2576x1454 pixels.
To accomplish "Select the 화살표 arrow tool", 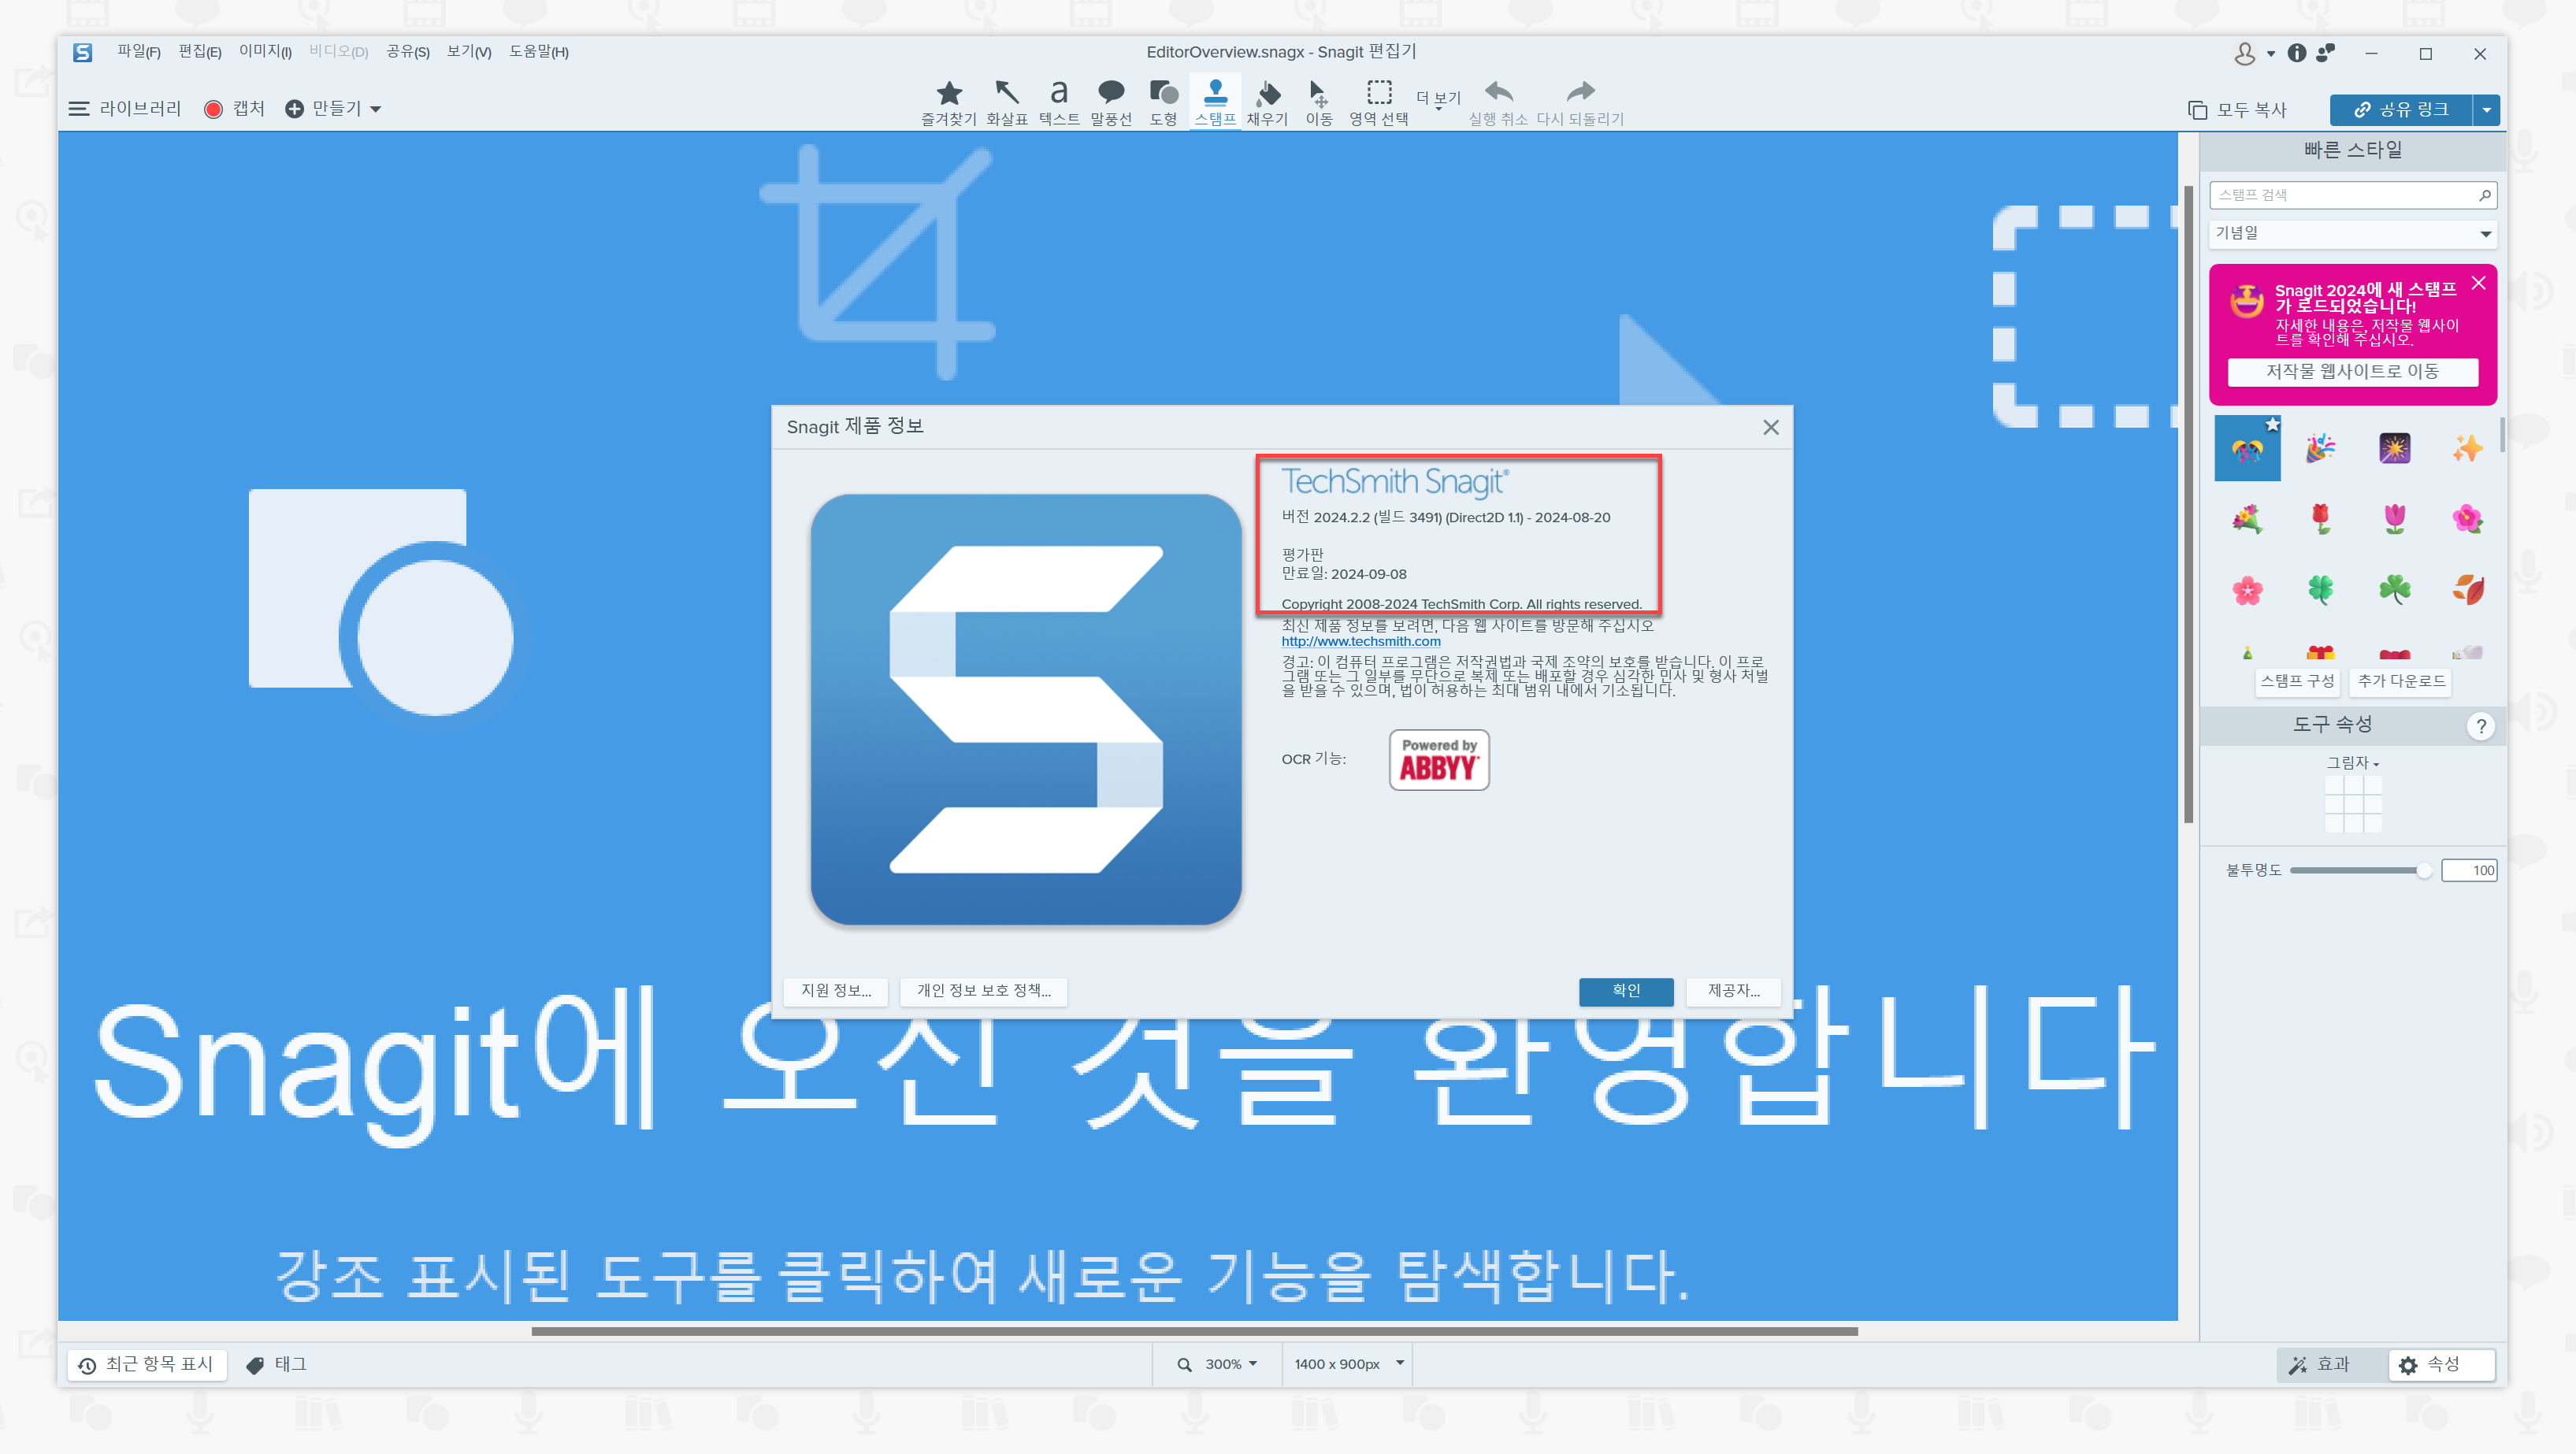I will 1006,103.
